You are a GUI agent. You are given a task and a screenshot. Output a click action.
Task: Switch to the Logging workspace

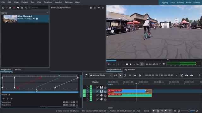tap(164, 3)
